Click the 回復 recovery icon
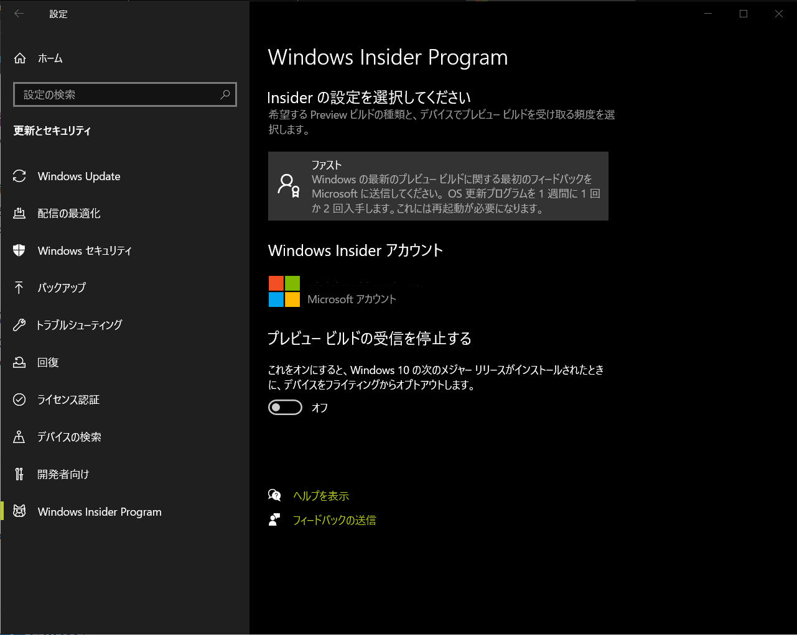 (19, 362)
